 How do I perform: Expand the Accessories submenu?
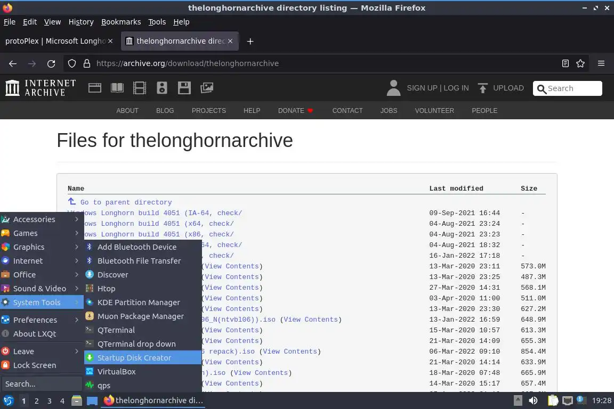point(42,219)
